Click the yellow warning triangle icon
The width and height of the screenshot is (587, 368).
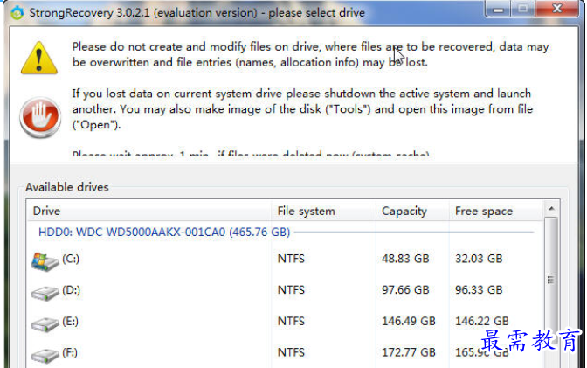pos(39,58)
